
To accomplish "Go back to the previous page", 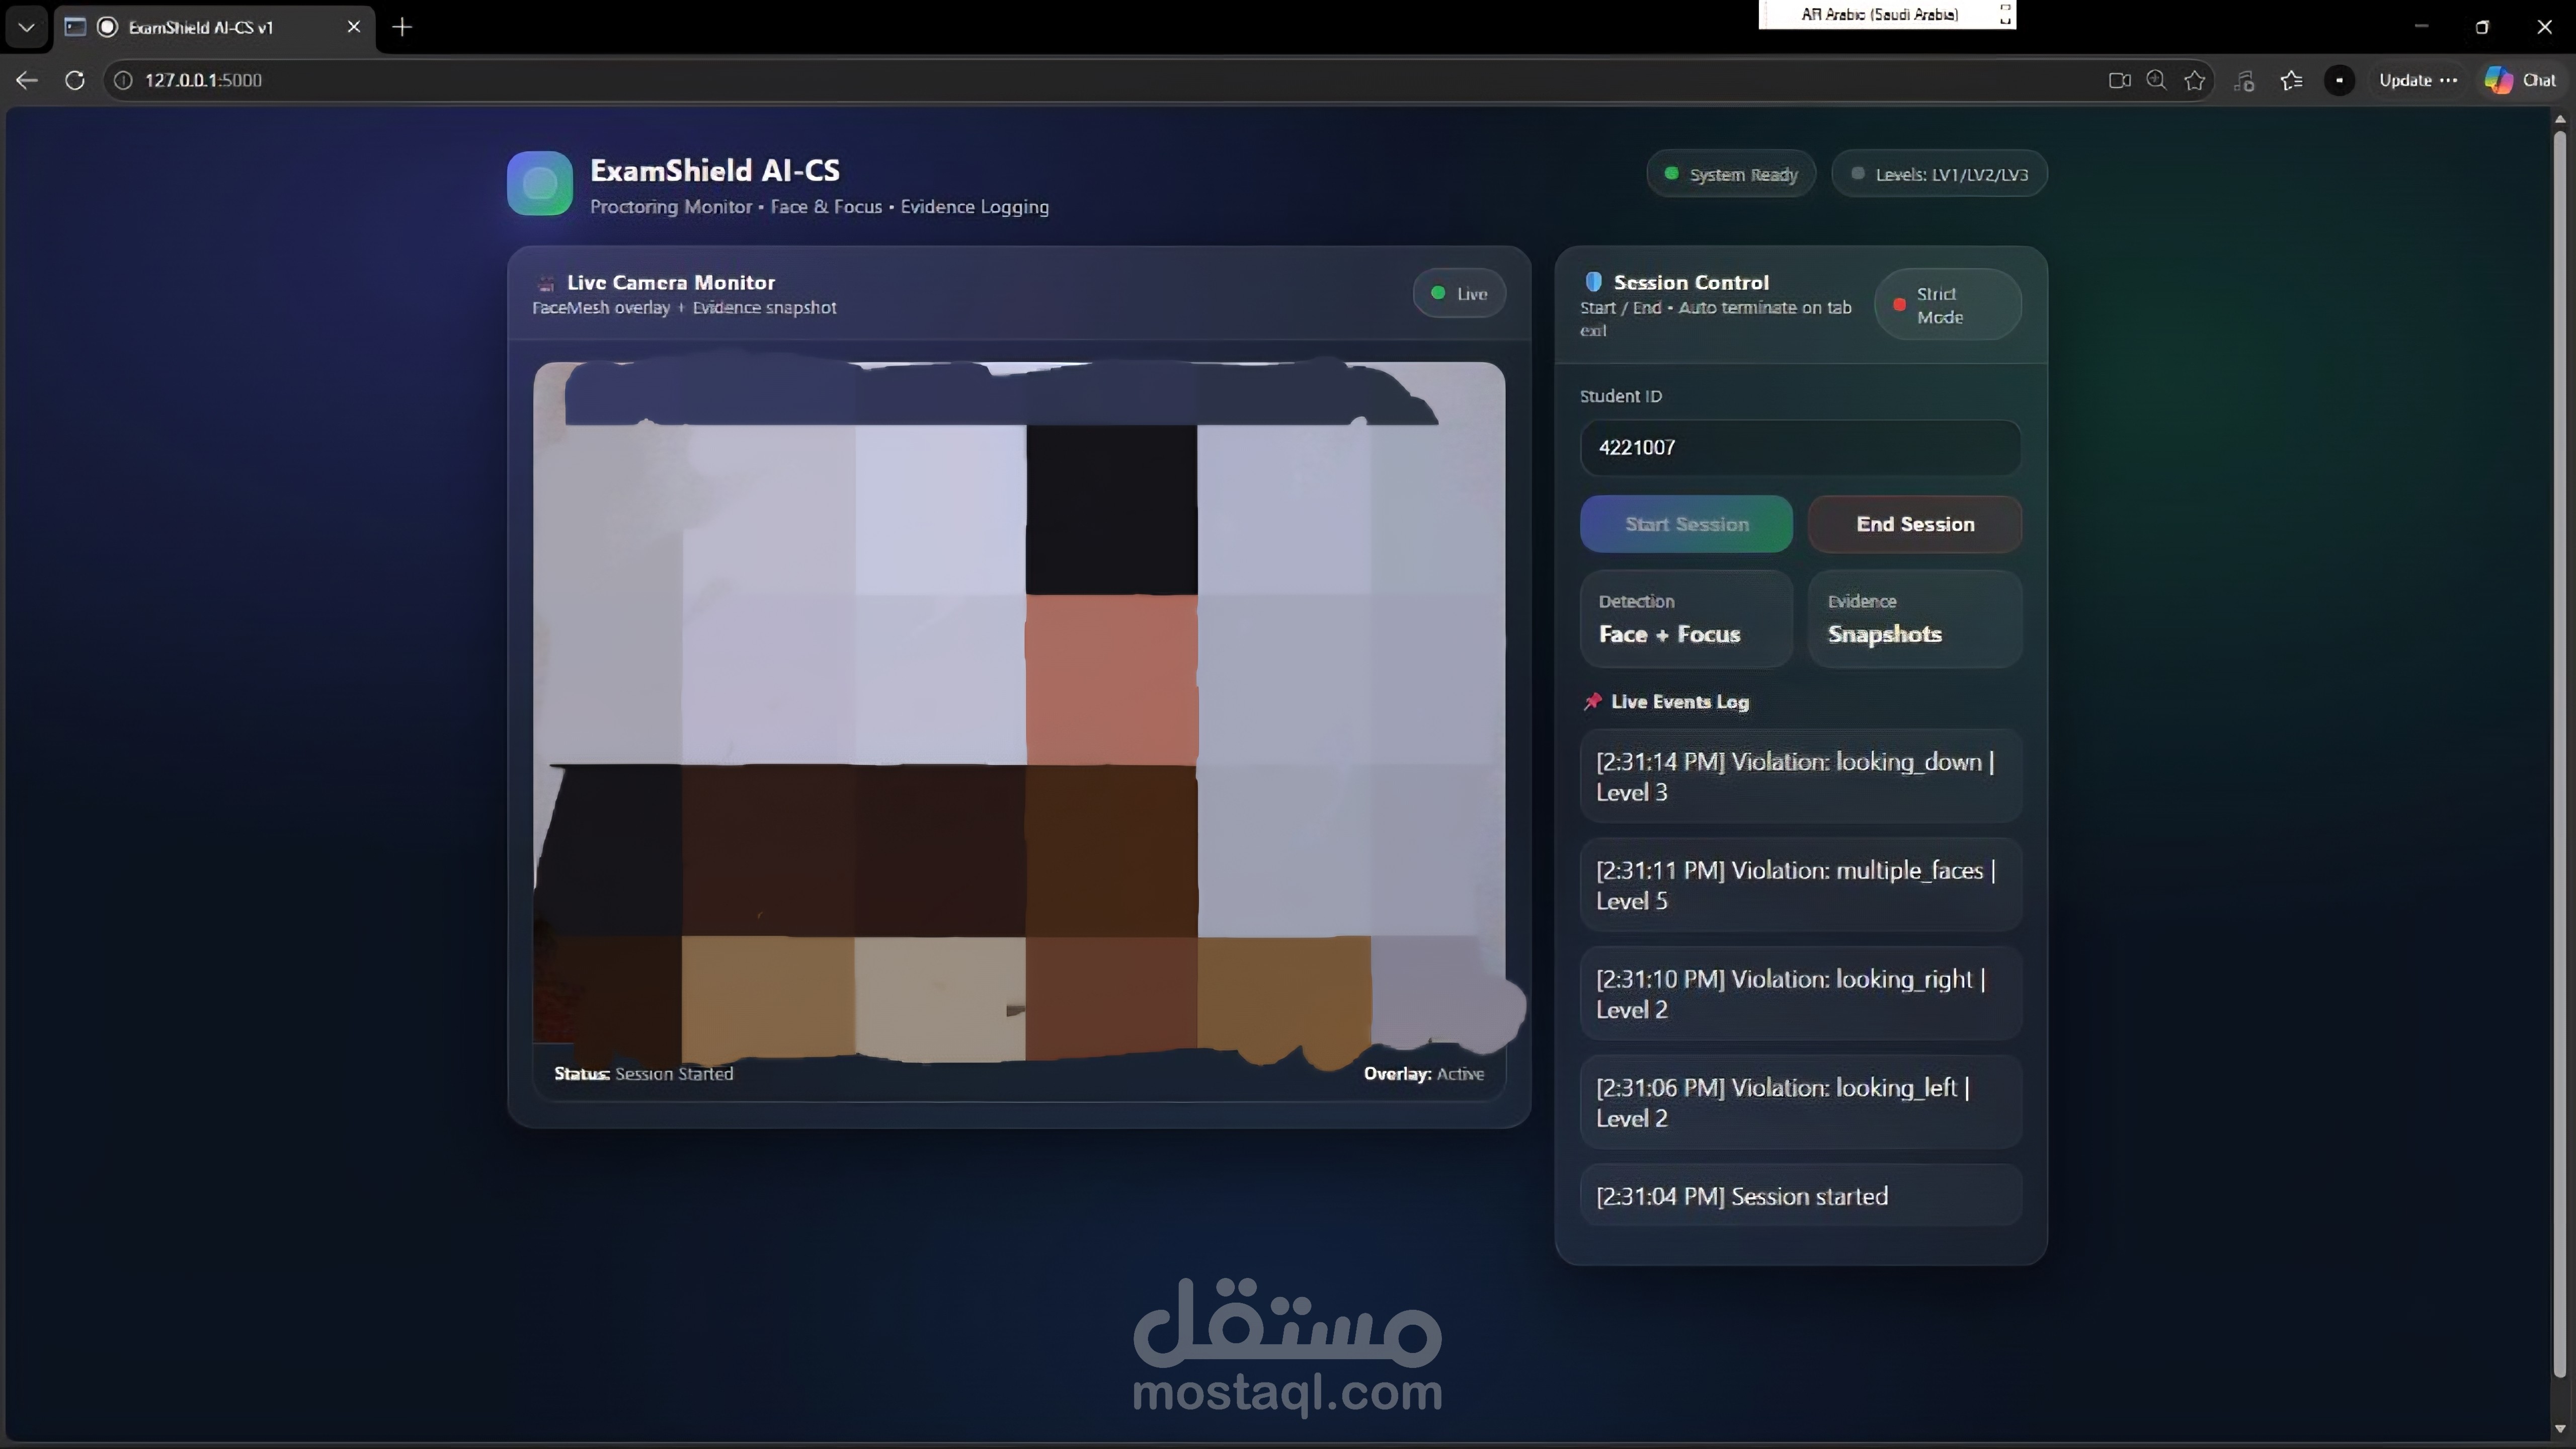I will (x=27, y=80).
